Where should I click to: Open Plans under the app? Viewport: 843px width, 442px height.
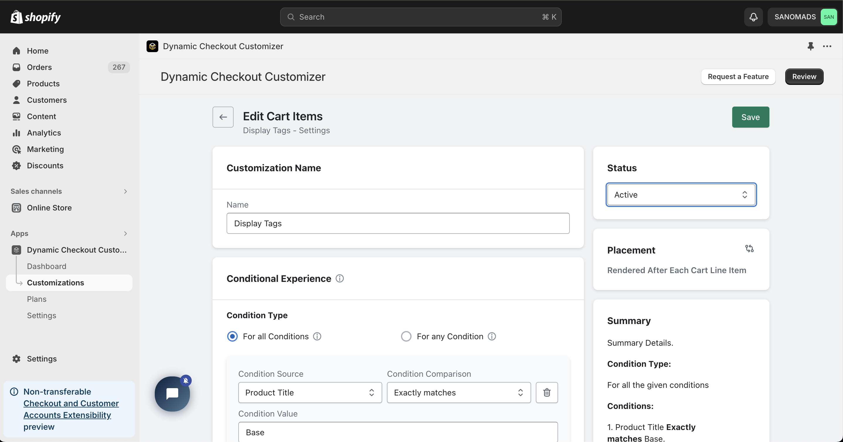(x=37, y=299)
